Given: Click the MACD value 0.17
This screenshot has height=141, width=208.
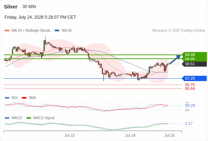Looking at the screenshot, I should (x=189, y=123).
